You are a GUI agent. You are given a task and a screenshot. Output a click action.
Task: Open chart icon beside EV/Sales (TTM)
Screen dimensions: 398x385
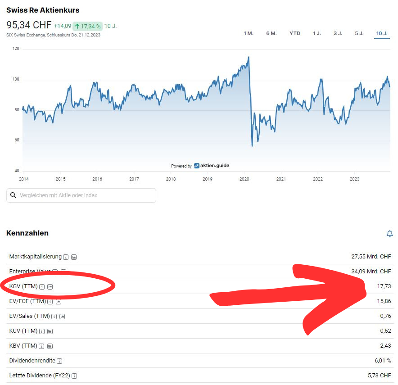(x=62, y=317)
